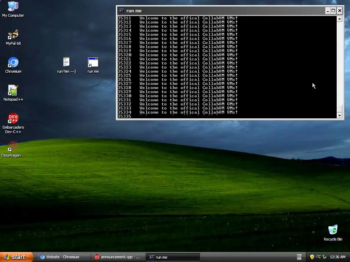The image size is (350, 262).
Task: Select the 'run him --}' text file icon
Action: (x=66, y=65)
